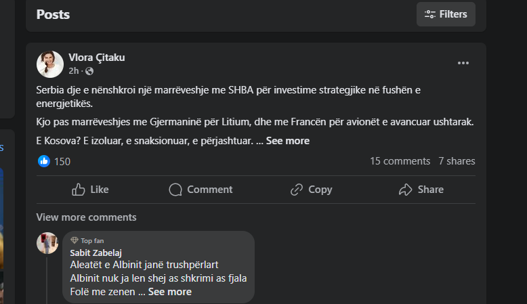Screen dimensions: 527x304
Task: Click the filter sliders icon
Action: click(430, 14)
